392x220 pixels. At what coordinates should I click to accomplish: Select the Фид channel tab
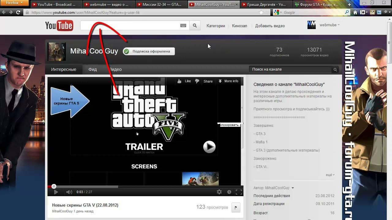point(92,69)
